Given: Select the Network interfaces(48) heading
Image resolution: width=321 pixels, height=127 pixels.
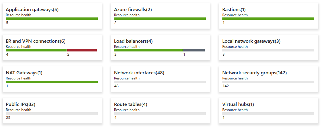Looking at the screenshot, I should click(x=139, y=73).
